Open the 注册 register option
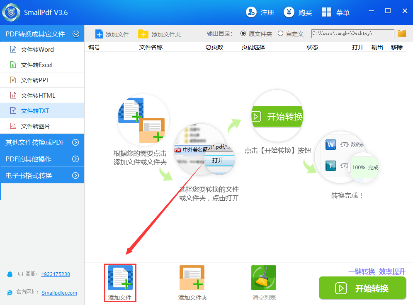413x305 pixels. tap(260, 12)
